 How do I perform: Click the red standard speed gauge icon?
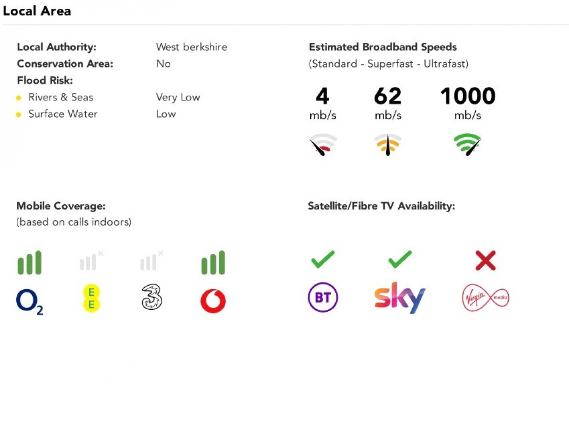click(x=323, y=144)
